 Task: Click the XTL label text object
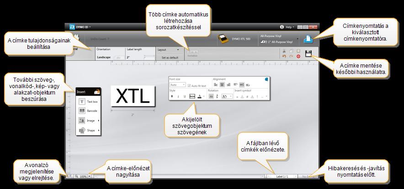133,96
